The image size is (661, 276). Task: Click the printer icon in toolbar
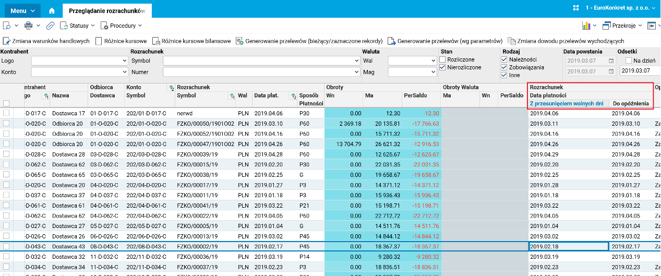click(29, 25)
